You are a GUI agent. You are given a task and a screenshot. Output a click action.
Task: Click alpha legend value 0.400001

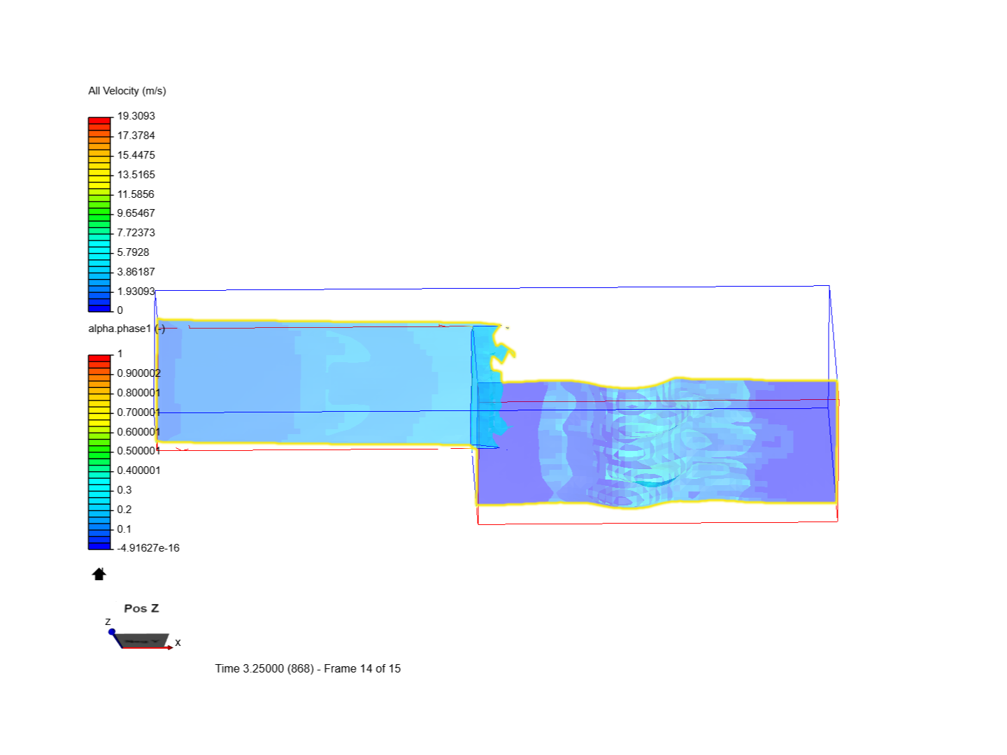pos(138,470)
